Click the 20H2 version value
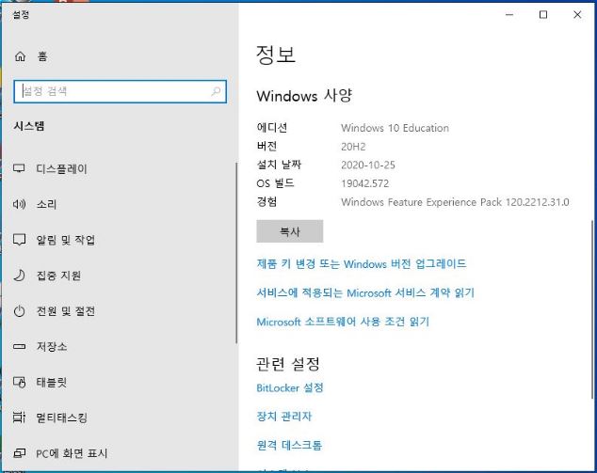The height and width of the screenshot is (473, 597). (x=353, y=147)
